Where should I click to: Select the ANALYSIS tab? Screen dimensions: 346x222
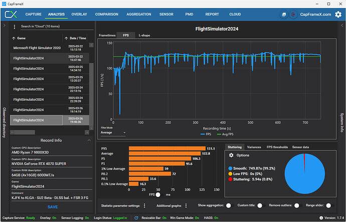coord(56,15)
